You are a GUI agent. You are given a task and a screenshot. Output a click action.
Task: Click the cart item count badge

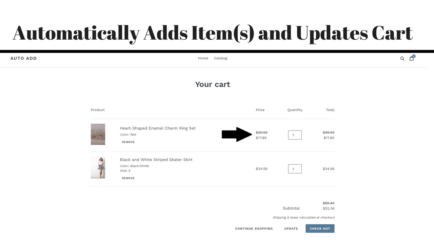pyautogui.click(x=414, y=56)
